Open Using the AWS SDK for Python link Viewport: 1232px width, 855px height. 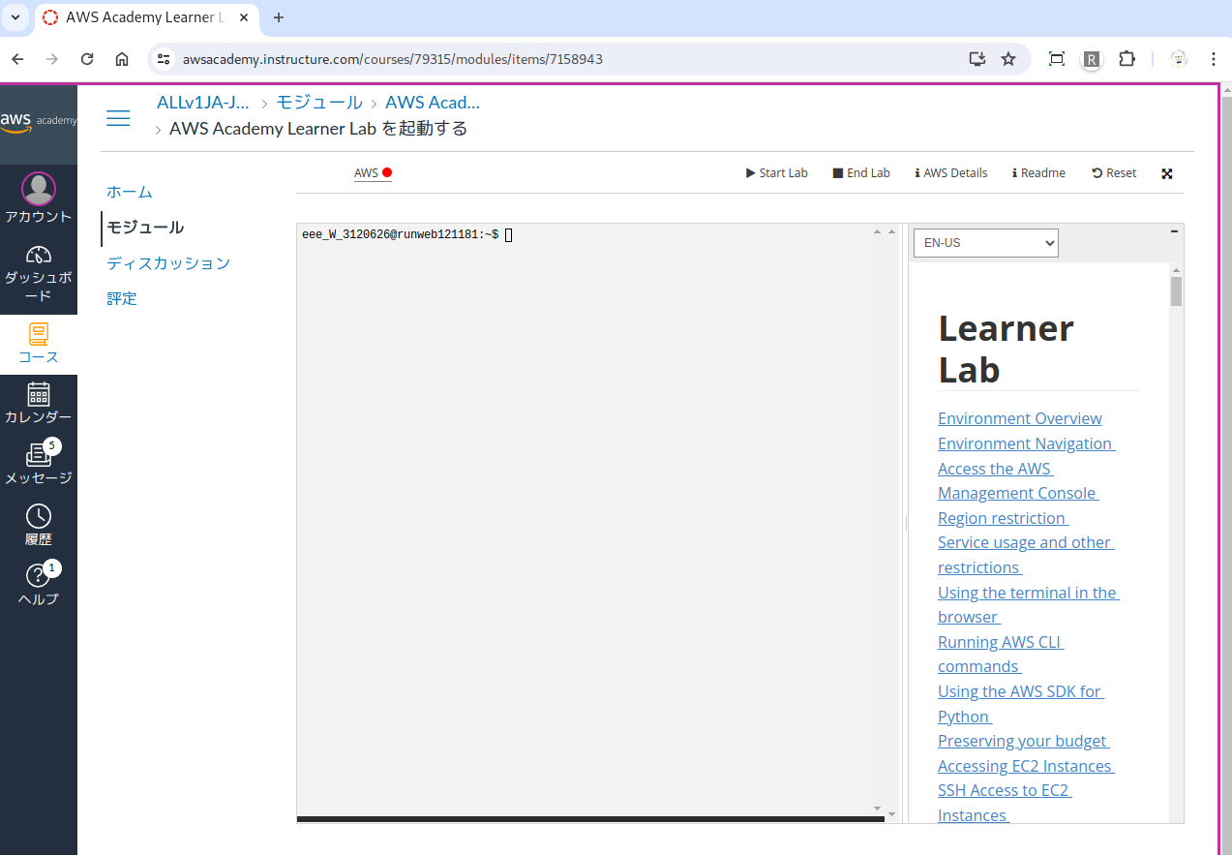(x=1020, y=704)
